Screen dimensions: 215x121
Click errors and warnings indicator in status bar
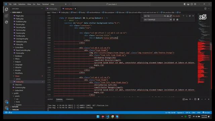[9, 113]
